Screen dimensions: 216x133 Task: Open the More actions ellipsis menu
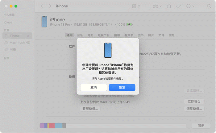pos(190,6)
